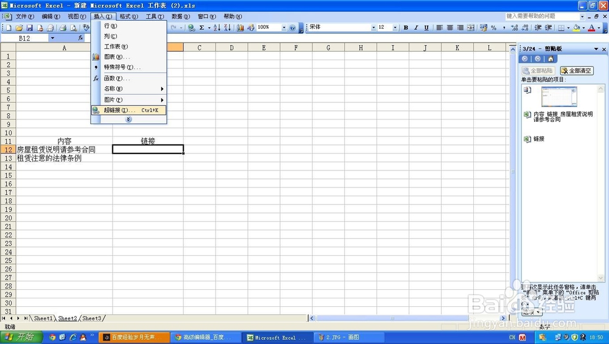Switch to Sheet1 tab
Image resolution: width=609 pixels, height=344 pixels.
coord(43,318)
